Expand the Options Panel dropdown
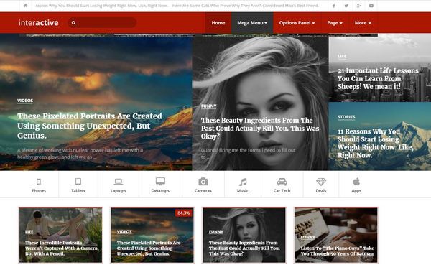The image size is (431, 270). (297, 23)
